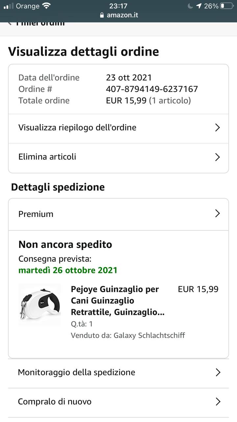Tap the cellular signal bars
This screenshot has height=422, width=237.
point(9,6)
